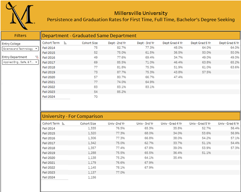This screenshot has height=192, width=241.
Task: Click cohort size 1,335 in University table
Action: (92, 128)
